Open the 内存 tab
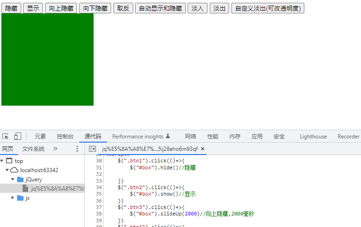 235,137
